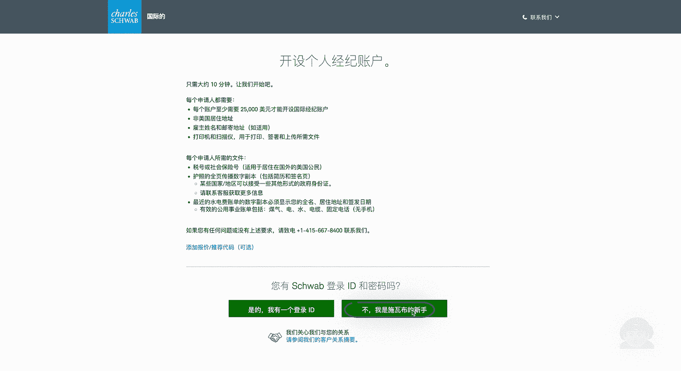This screenshot has width=681, height=371.
Task: Expand the 联系我们 dropdown chevron
Action: (557, 17)
